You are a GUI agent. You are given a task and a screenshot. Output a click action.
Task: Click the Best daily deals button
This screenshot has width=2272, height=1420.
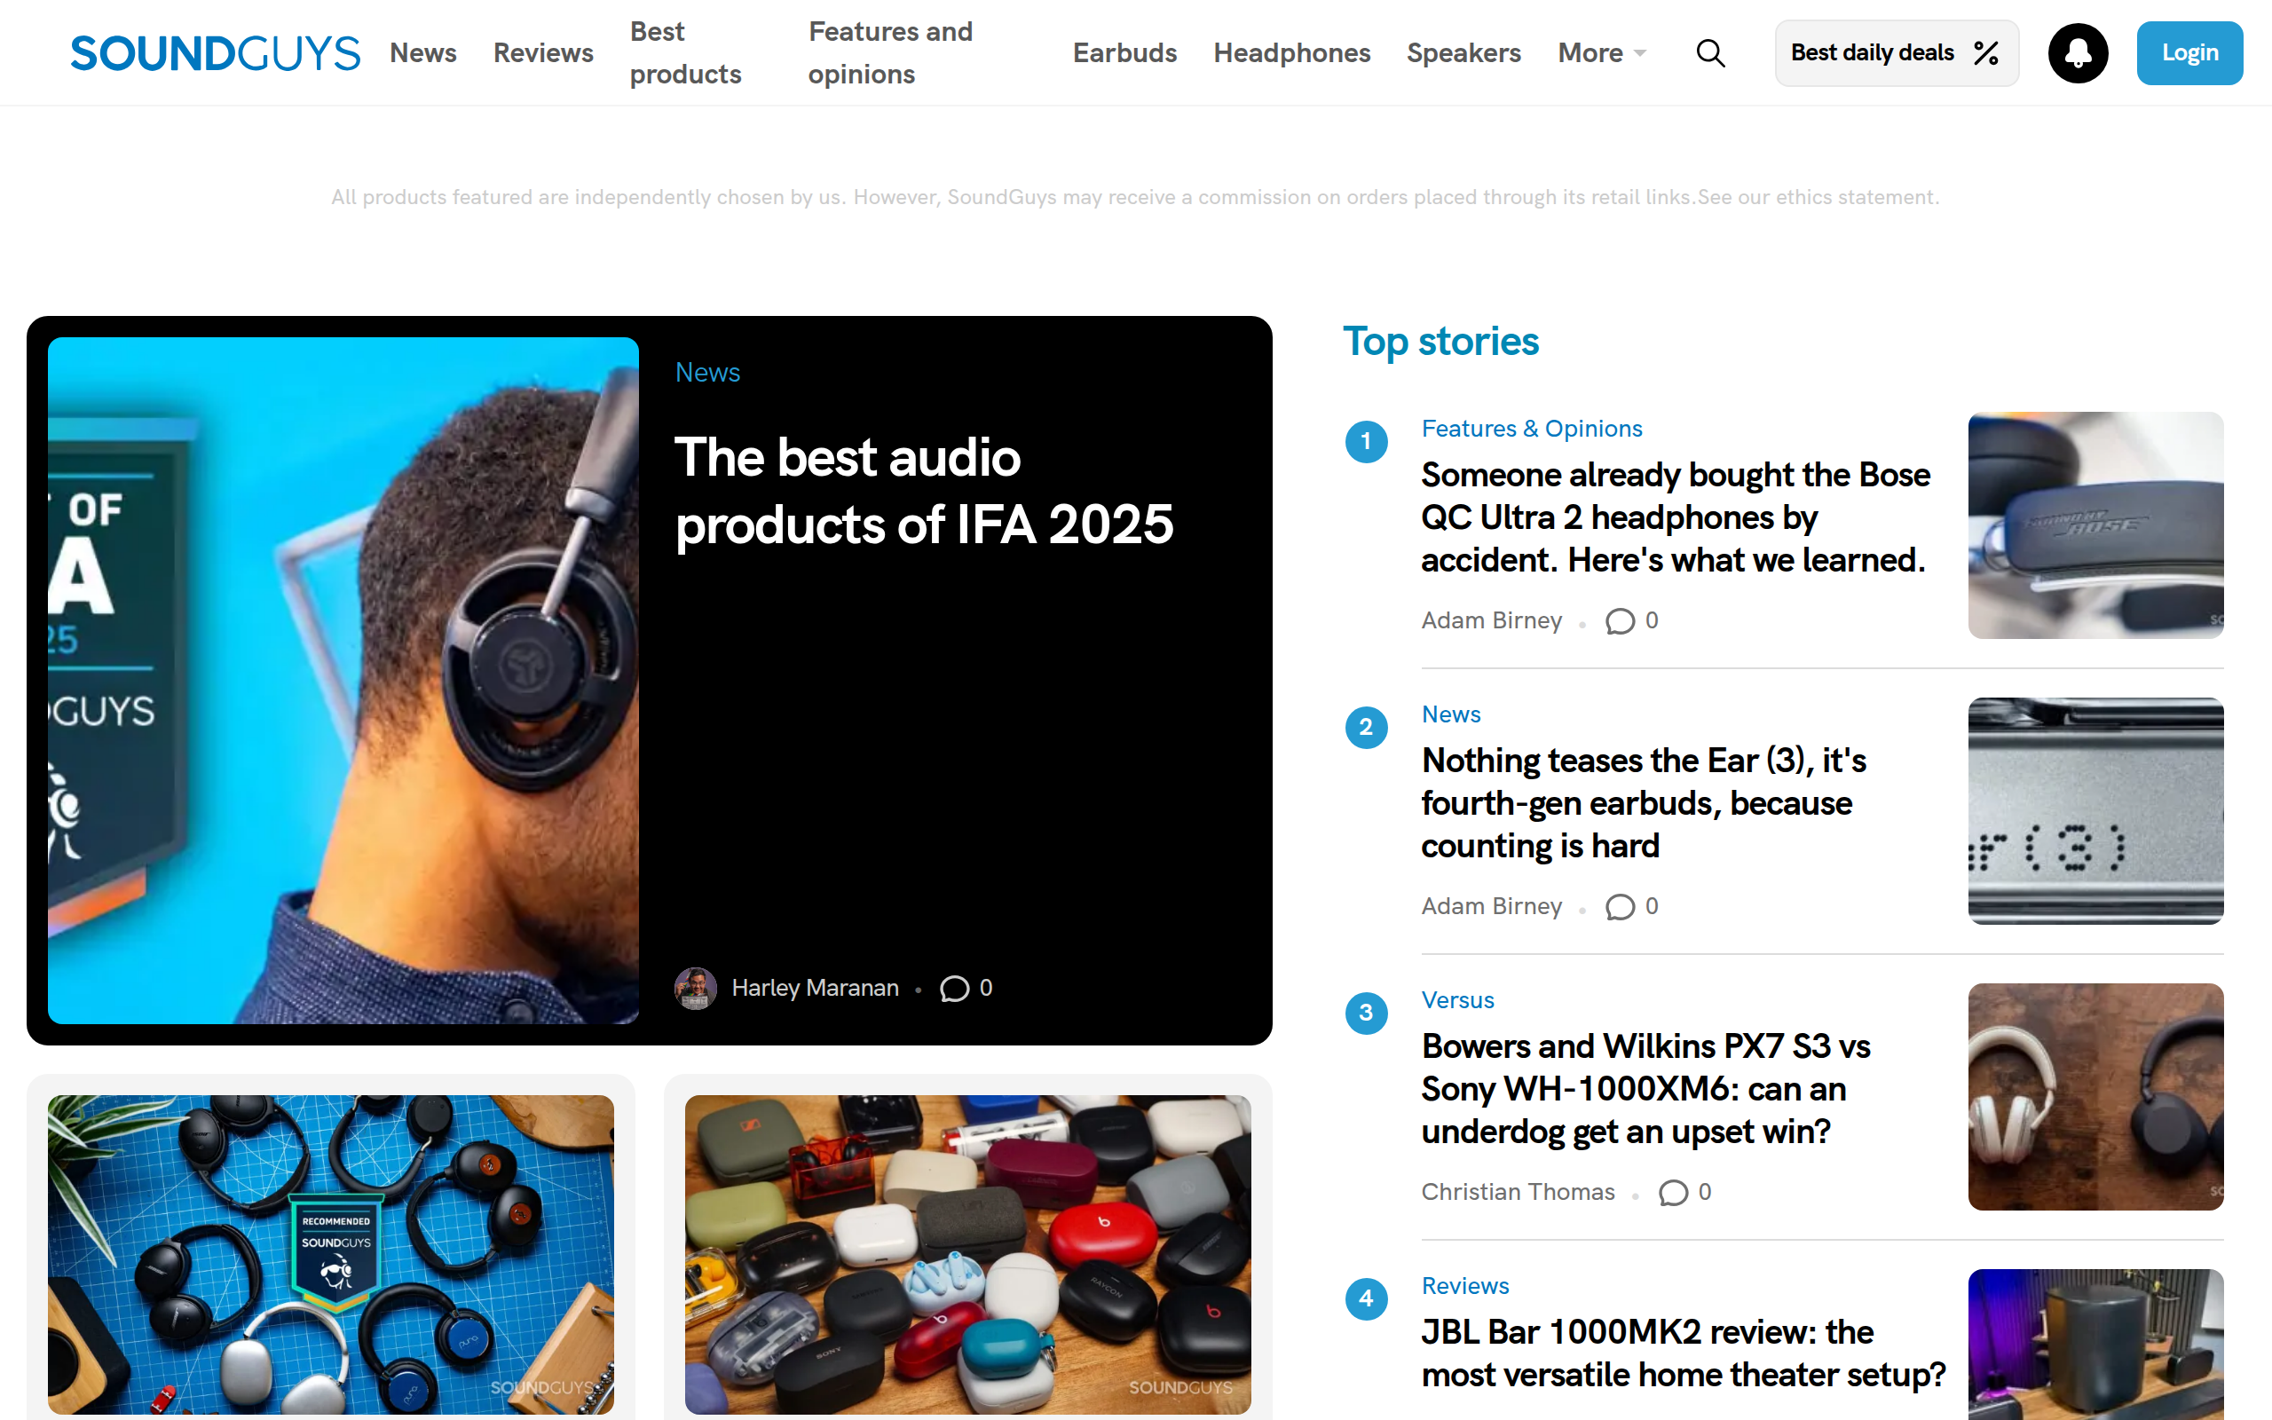click(x=1897, y=53)
